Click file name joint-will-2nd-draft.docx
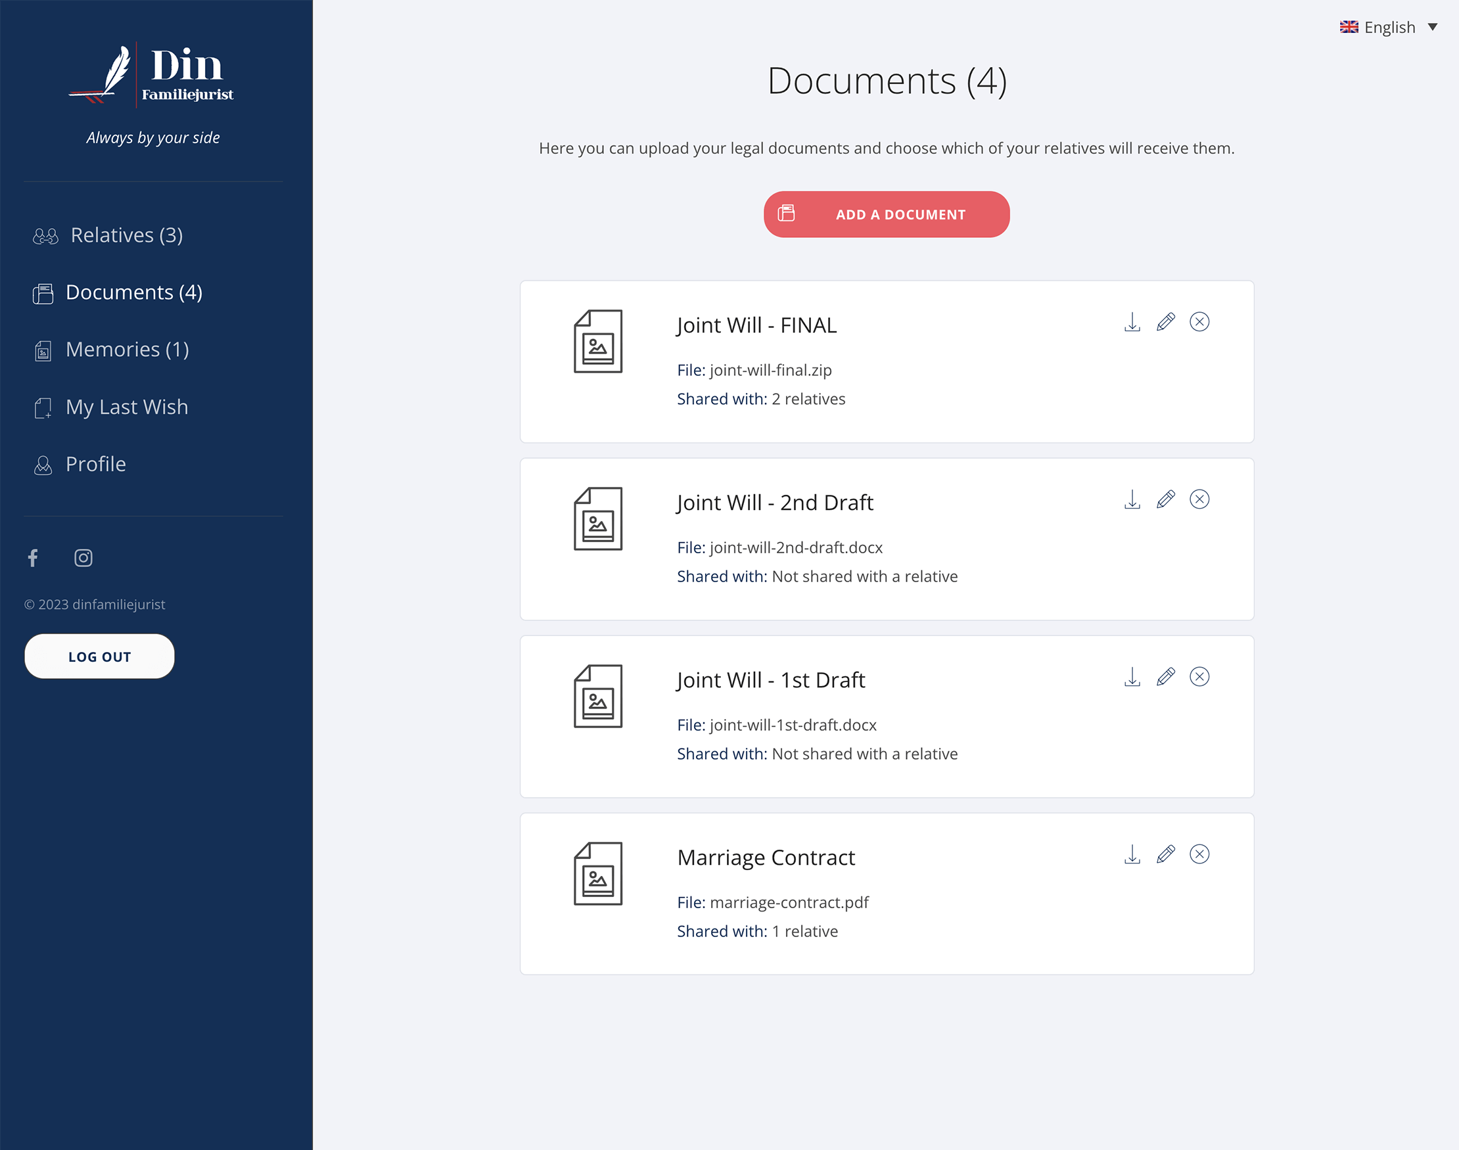1459x1150 pixels. [x=796, y=547]
